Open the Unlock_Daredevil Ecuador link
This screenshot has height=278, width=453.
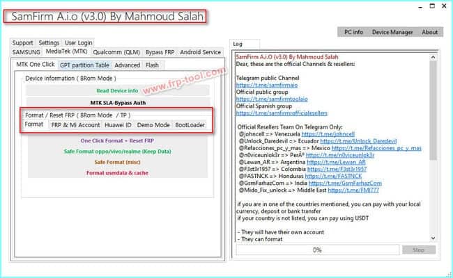pyautogui.click(x=358, y=141)
